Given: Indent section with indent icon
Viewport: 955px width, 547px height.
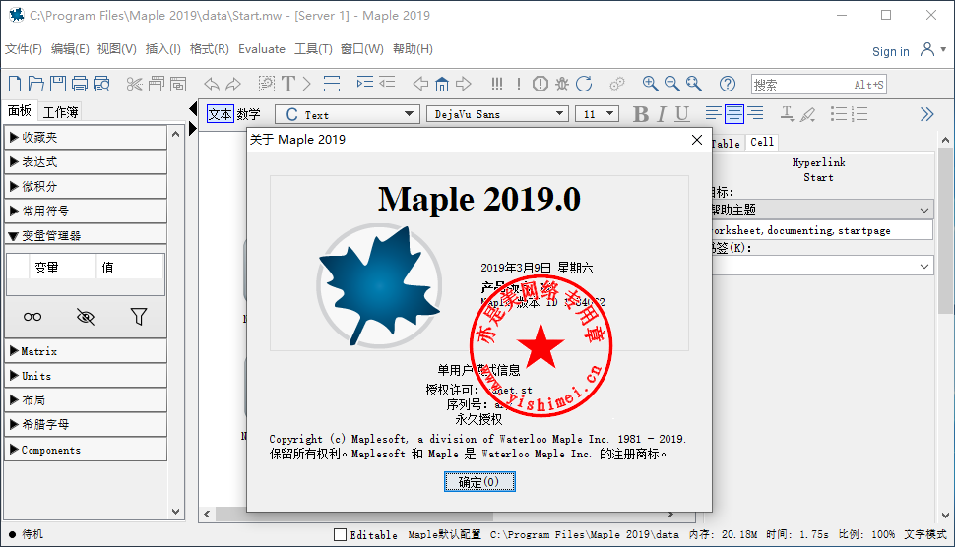Looking at the screenshot, I should pos(365,84).
